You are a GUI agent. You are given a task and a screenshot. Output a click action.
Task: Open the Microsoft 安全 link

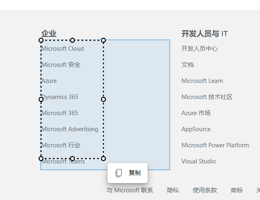click(61, 65)
